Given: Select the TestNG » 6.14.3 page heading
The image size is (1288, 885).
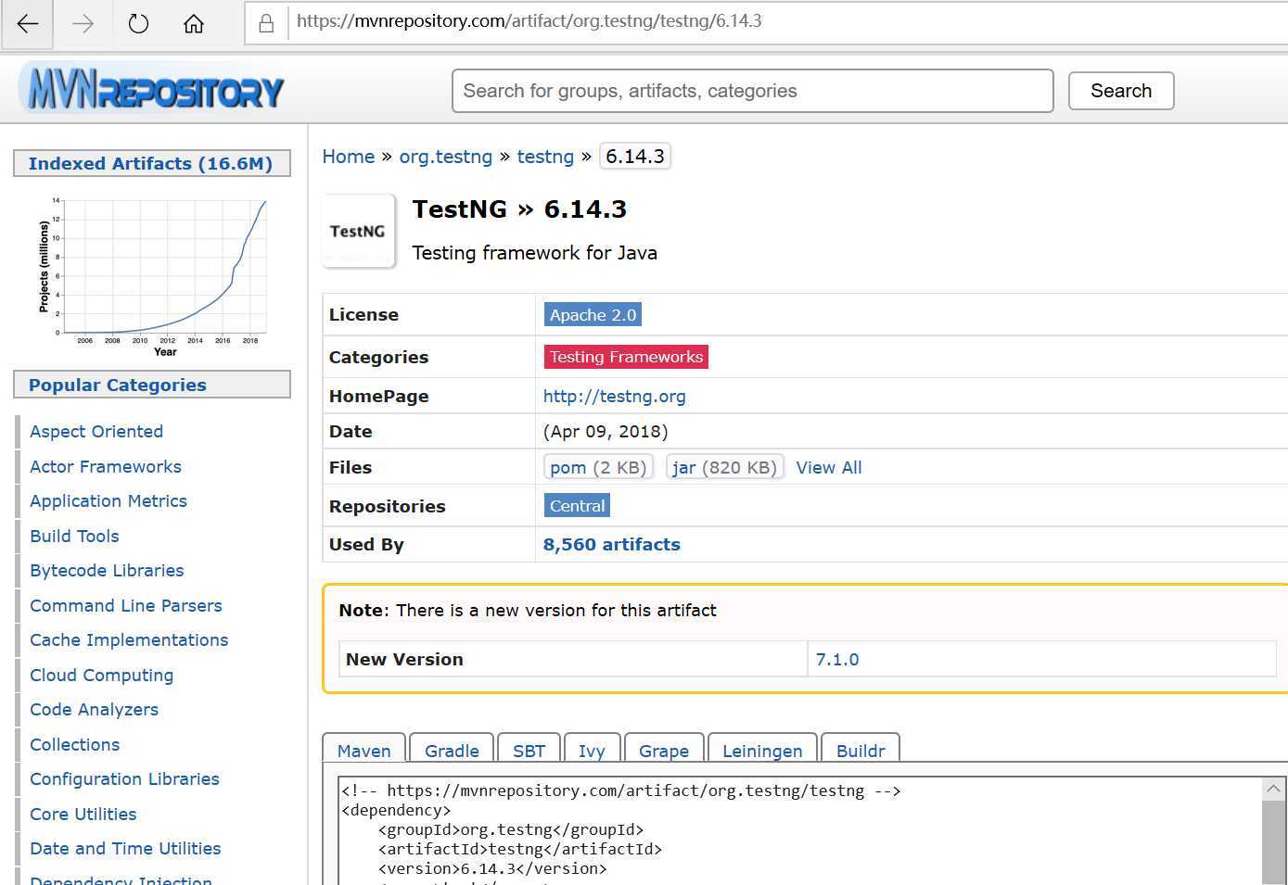Looking at the screenshot, I should (x=519, y=209).
